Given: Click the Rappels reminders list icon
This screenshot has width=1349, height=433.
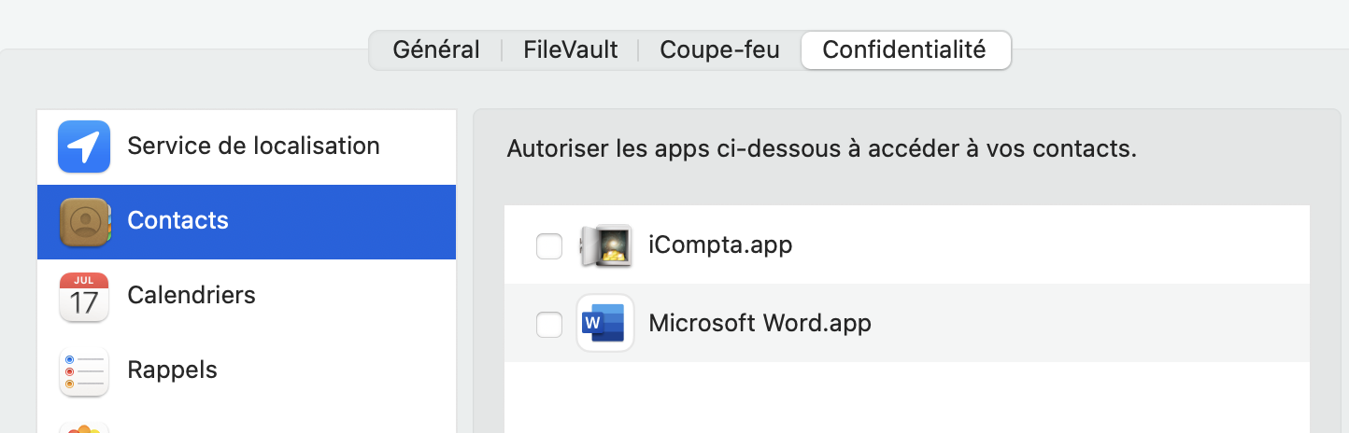Looking at the screenshot, I should [x=84, y=370].
